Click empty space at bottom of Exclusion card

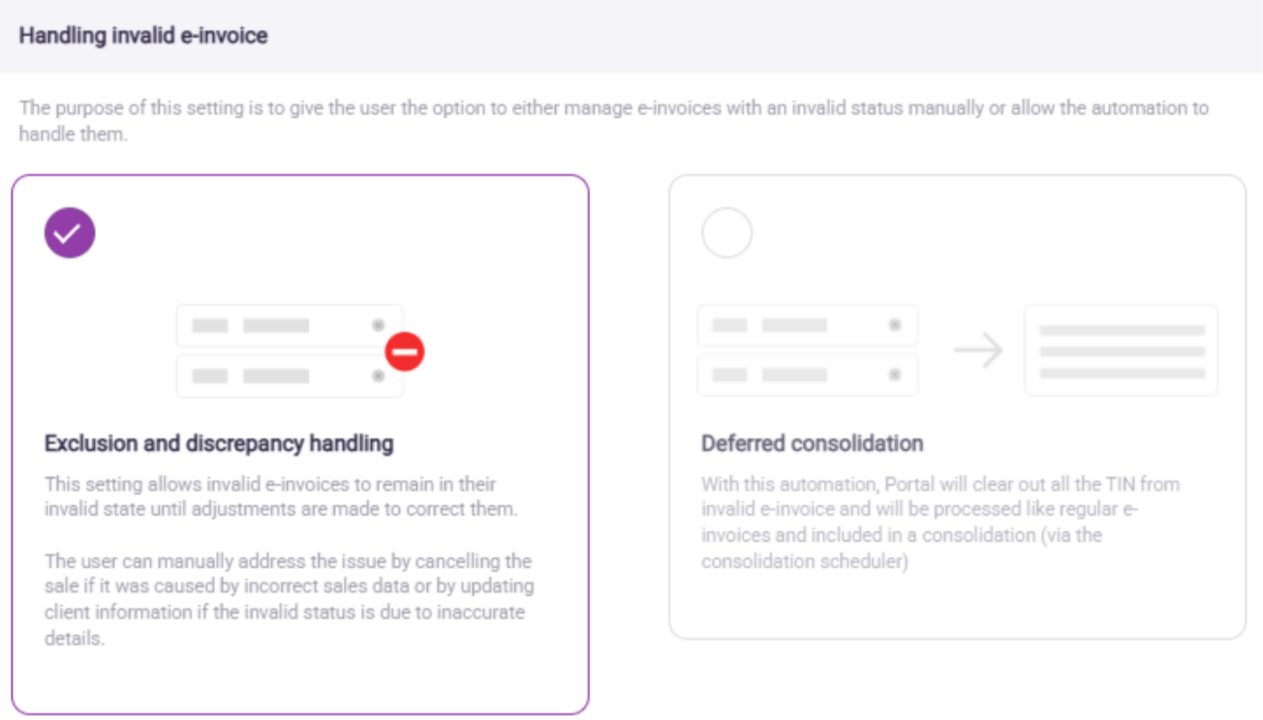(300, 681)
